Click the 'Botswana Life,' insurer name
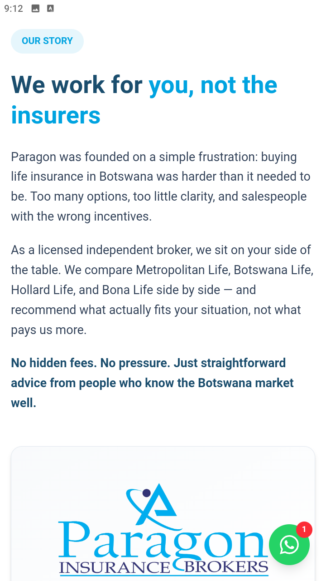 tap(273, 270)
